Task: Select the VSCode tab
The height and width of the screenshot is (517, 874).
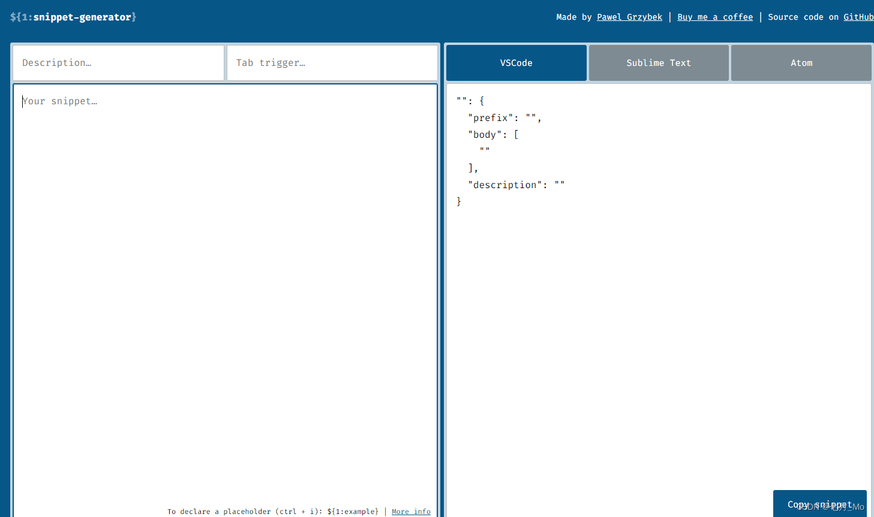Action: point(516,63)
